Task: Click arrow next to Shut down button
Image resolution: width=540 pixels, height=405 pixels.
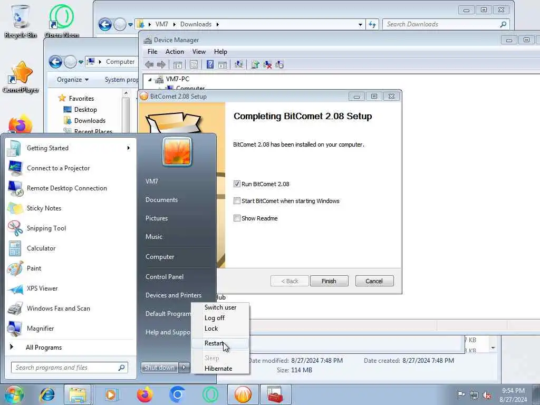Action: pyautogui.click(x=184, y=368)
